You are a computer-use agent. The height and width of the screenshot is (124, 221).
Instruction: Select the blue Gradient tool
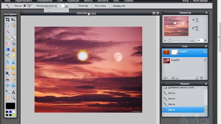tap(8, 50)
